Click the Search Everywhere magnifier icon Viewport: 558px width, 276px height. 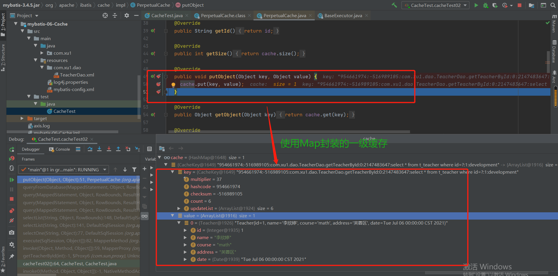click(553, 5)
